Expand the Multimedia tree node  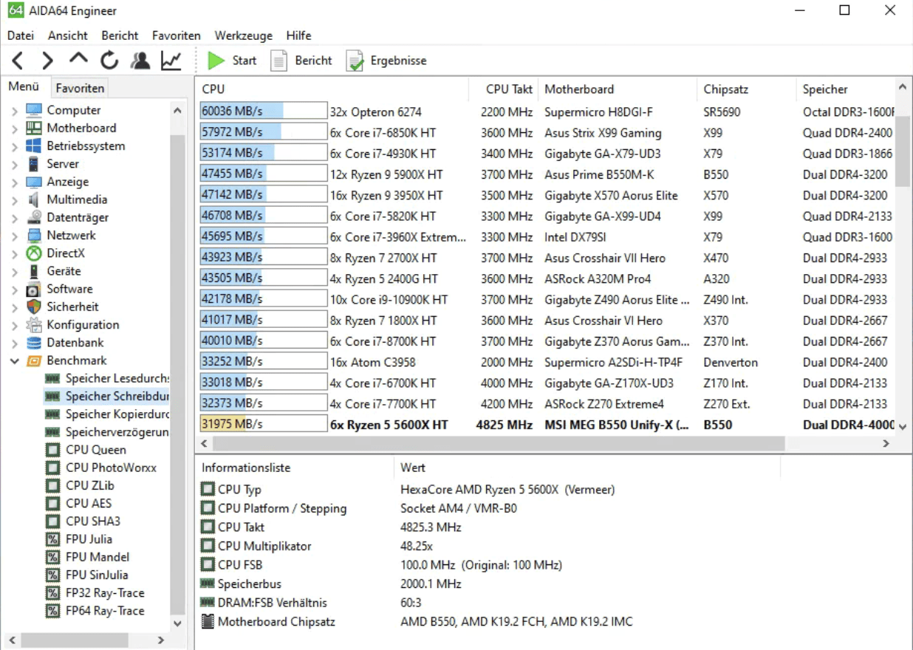coord(14,200)
